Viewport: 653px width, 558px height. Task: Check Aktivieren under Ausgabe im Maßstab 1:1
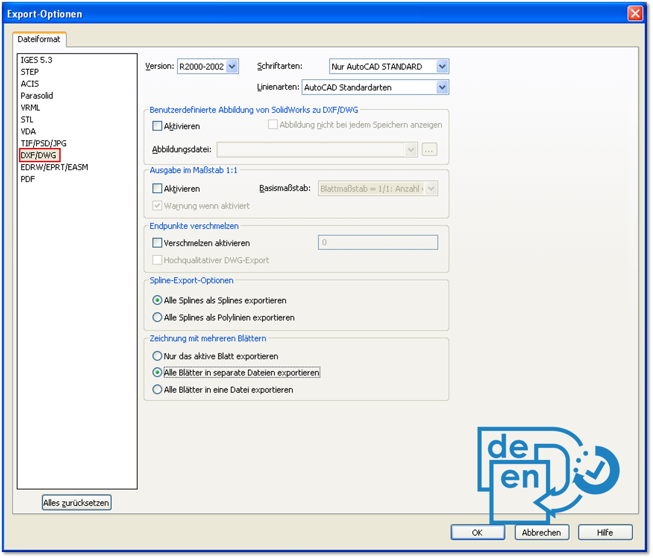pos(157,189)
